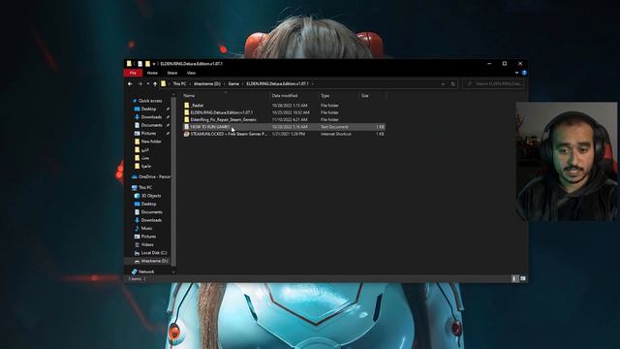Expand the ribbon with the chevron
The image size is (620, 349).
click(x=516, y=73)
